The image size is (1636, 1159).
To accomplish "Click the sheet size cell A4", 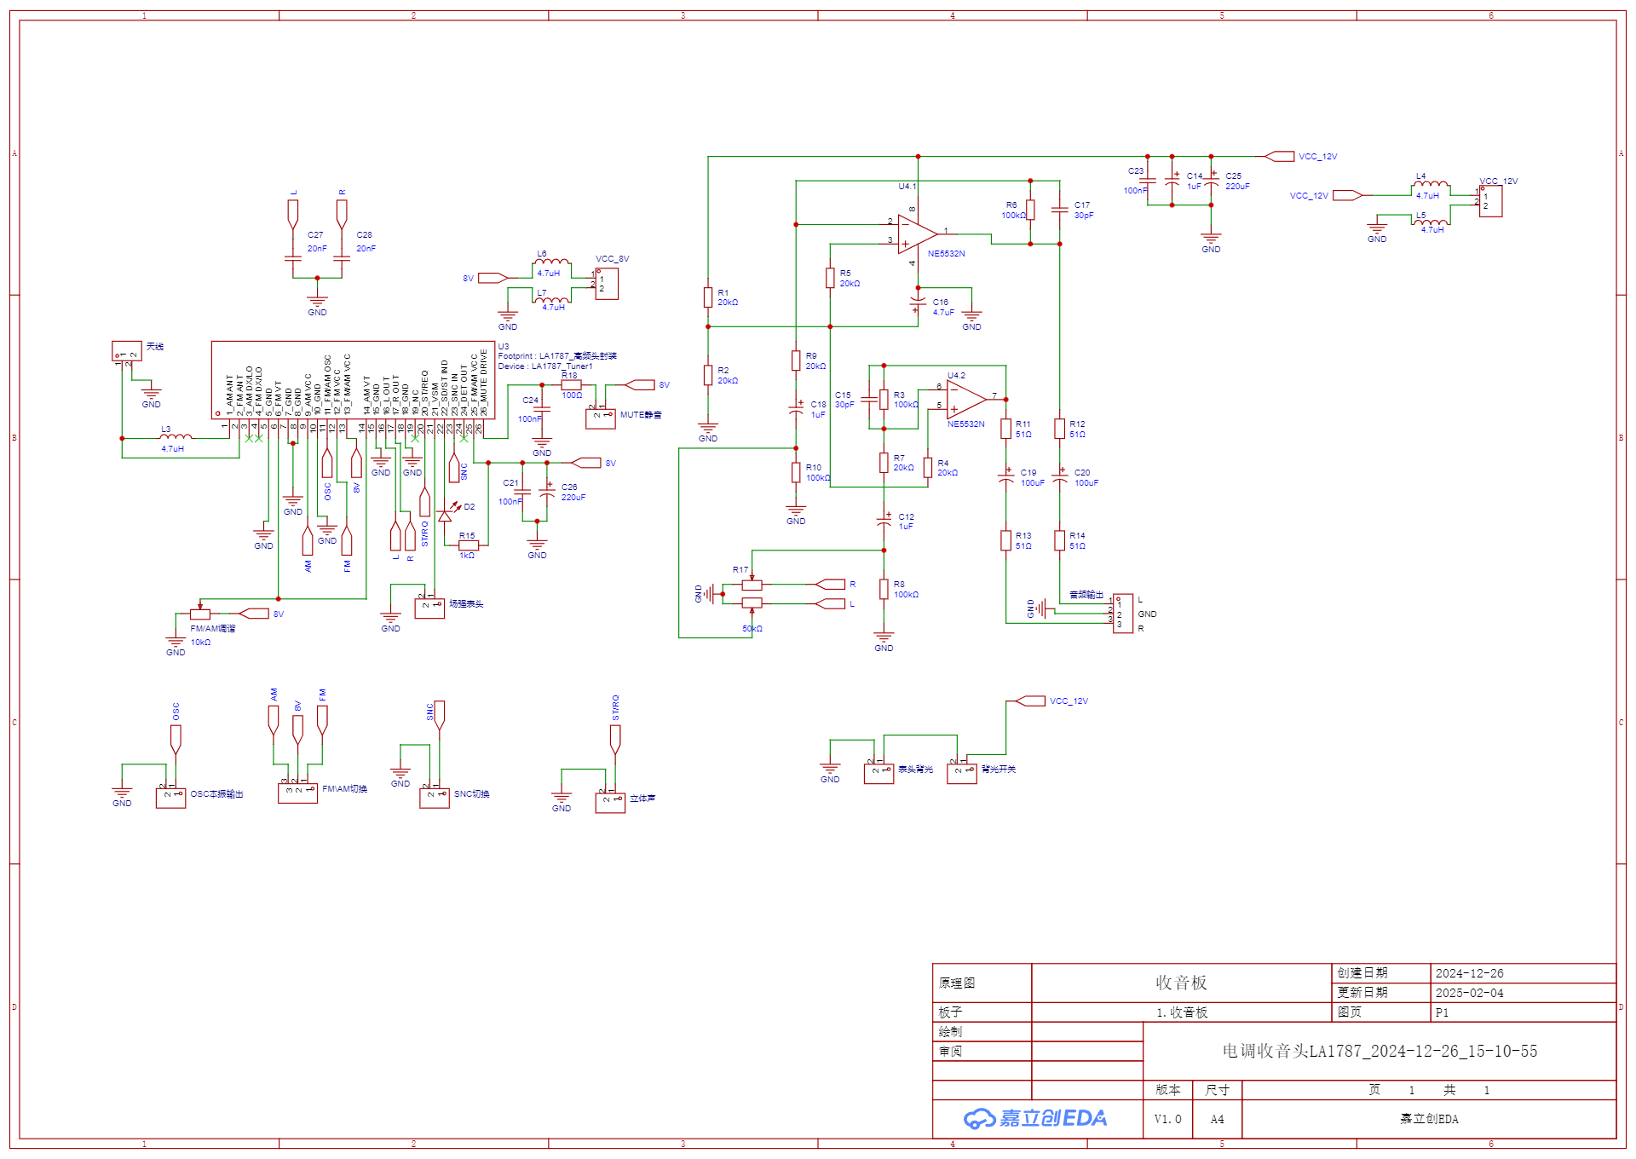I will 1217,1119.
